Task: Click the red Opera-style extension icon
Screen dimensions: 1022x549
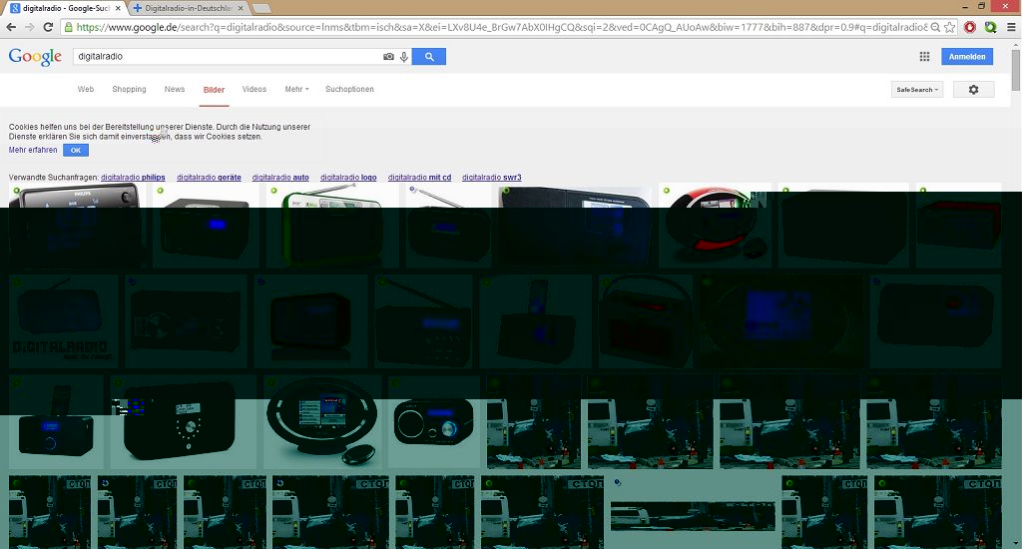Action: pyautogui.click(x=969, y=27)
